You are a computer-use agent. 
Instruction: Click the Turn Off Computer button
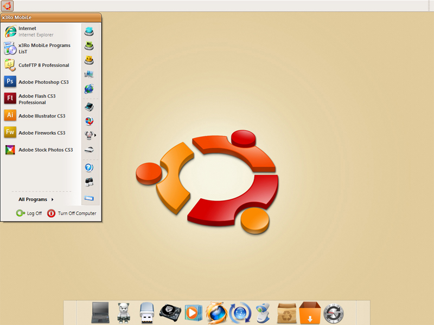[x=72, y=213]
